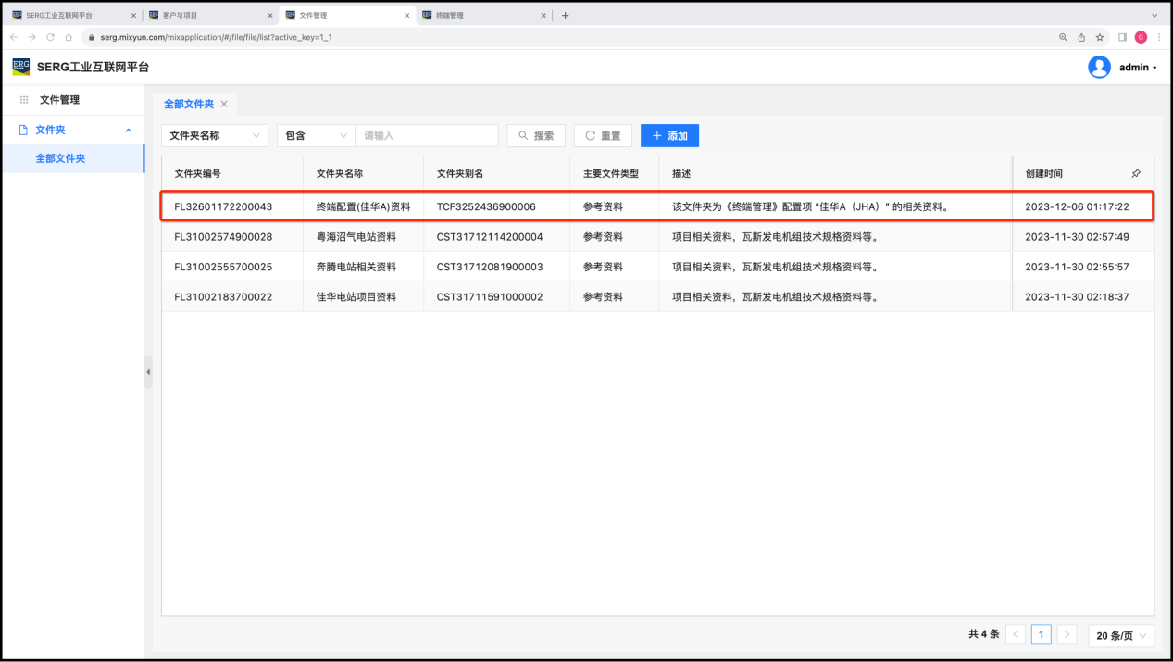This screenshot has height=662, width=1173.
Task: Open the 包含 condition dropdown
Action: click(x=316, y=135)
